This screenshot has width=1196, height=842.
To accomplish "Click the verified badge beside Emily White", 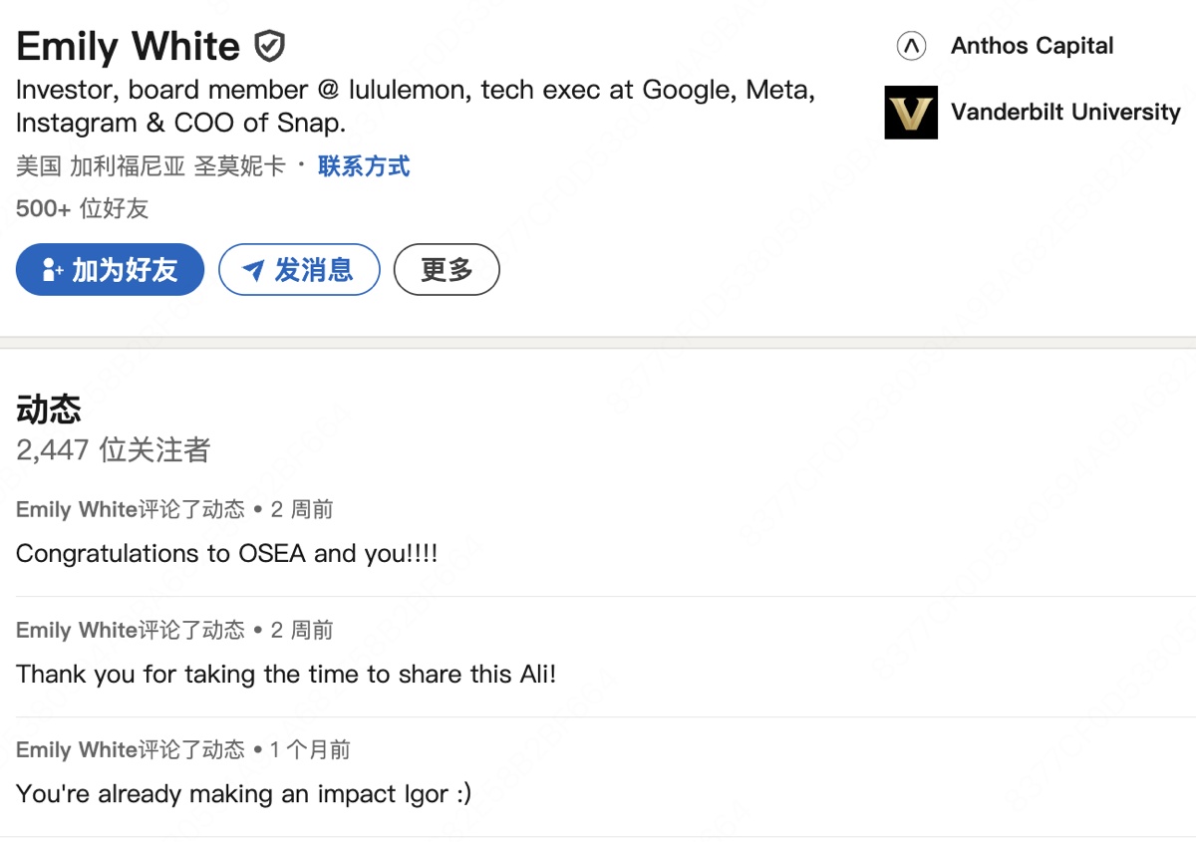I will 270,46.
